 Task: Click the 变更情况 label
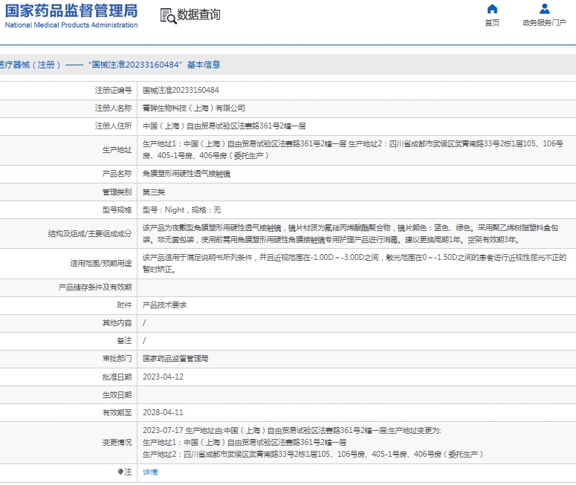coord(117,443)
